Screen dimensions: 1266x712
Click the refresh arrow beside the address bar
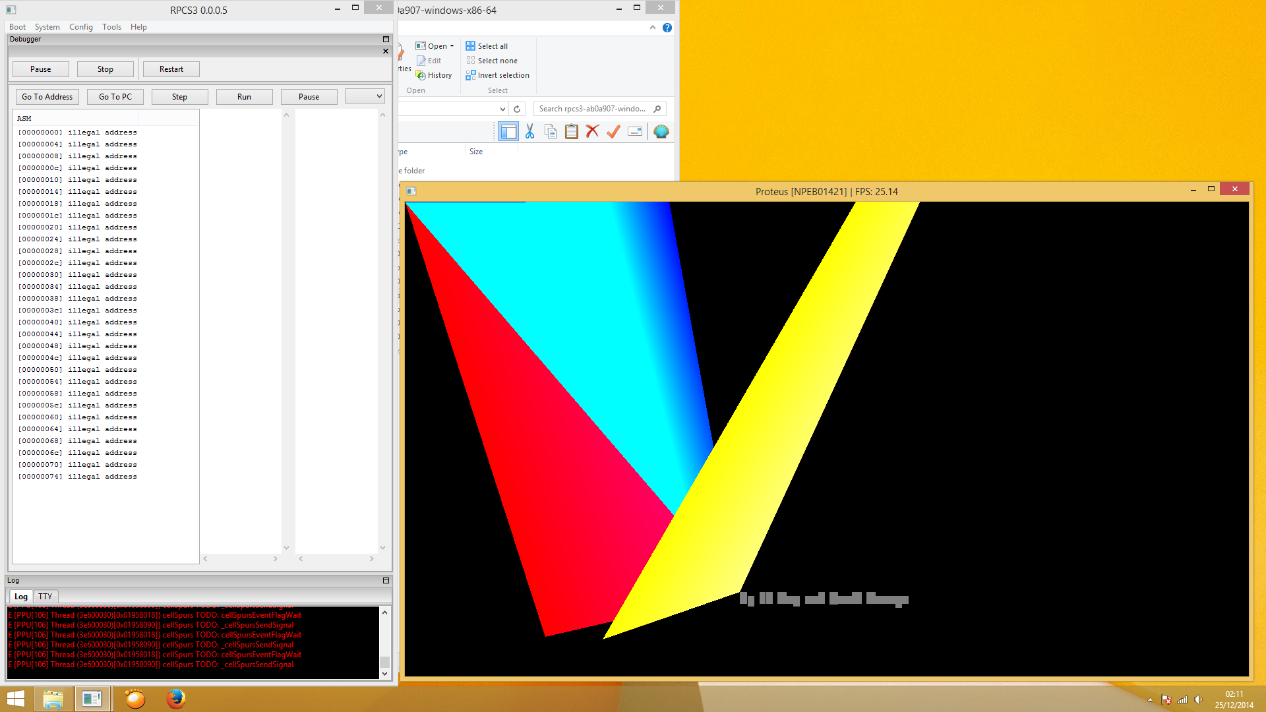point(517,109)
